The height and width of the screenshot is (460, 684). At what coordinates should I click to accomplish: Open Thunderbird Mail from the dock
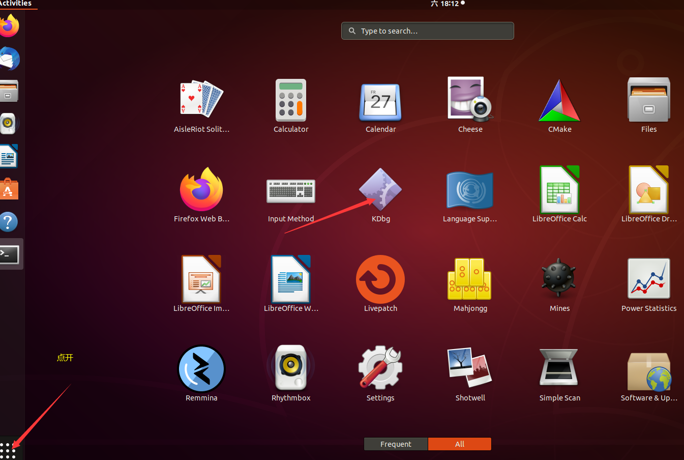point(9,59)
